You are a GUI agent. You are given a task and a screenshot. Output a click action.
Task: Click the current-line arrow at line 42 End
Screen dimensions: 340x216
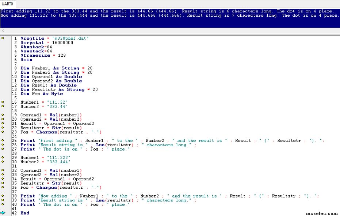[x=3, y=213]
